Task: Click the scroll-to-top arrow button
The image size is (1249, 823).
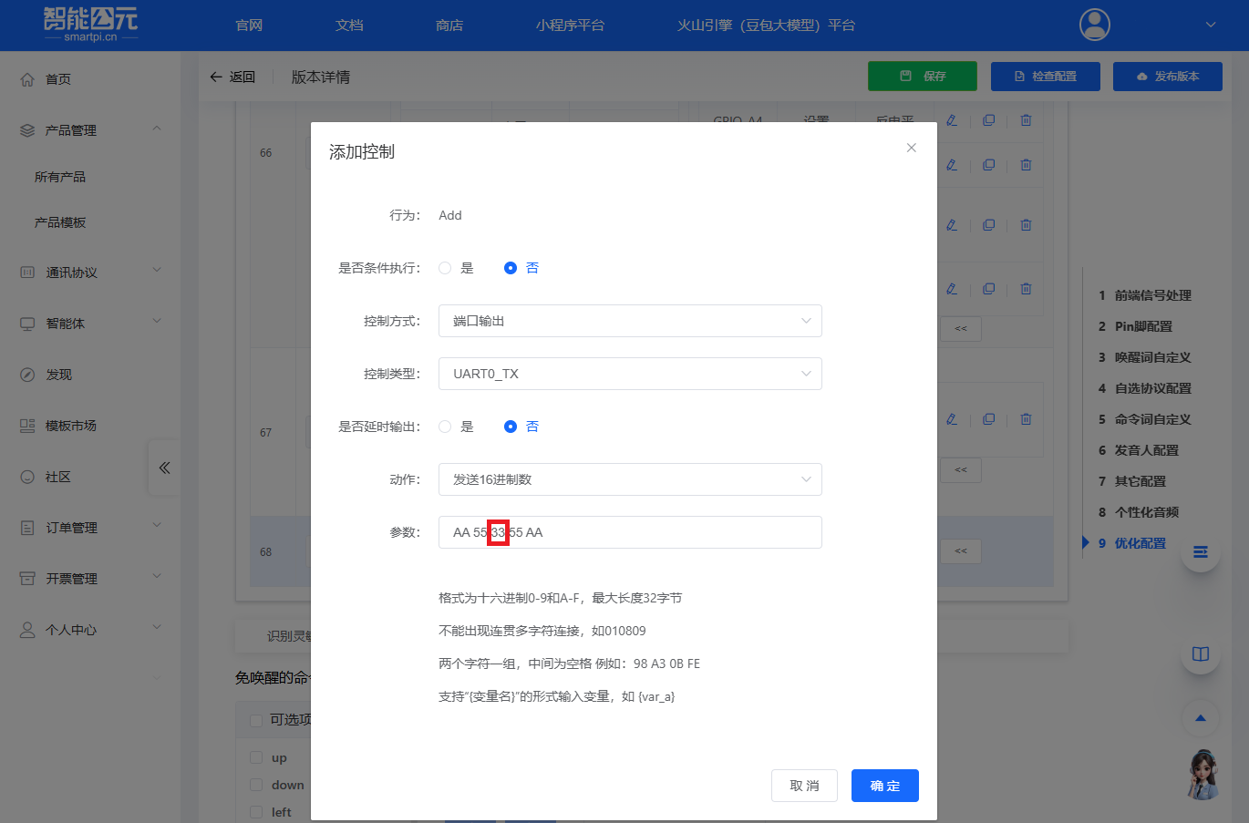Action: [x=1200, y=718]
